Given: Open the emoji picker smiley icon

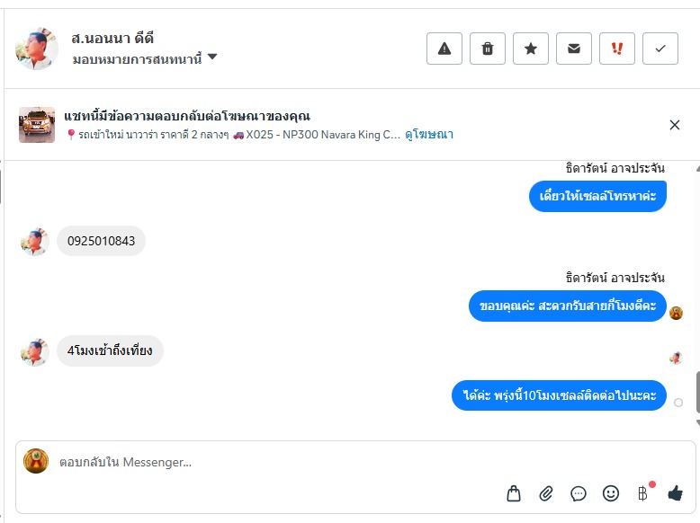Looking at the screenshot, I should (x=611, y=493).
